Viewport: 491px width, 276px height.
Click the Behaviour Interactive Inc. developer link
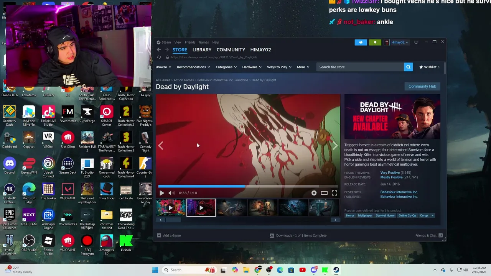pos(399,192)
